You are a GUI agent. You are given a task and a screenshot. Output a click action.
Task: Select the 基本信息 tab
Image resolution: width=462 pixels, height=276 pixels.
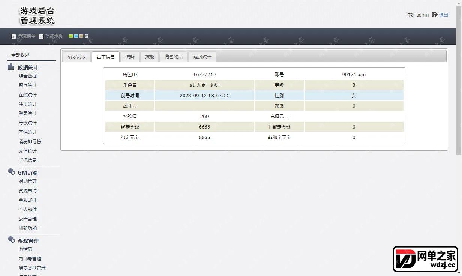pyautogui.click(x=106, y=57)
